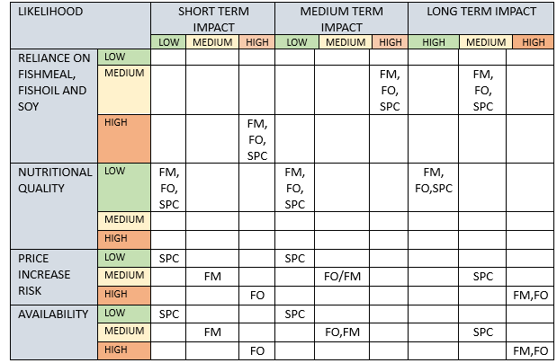Select the SHORT TERM IMPACT column header

click(x=212, y=19)
